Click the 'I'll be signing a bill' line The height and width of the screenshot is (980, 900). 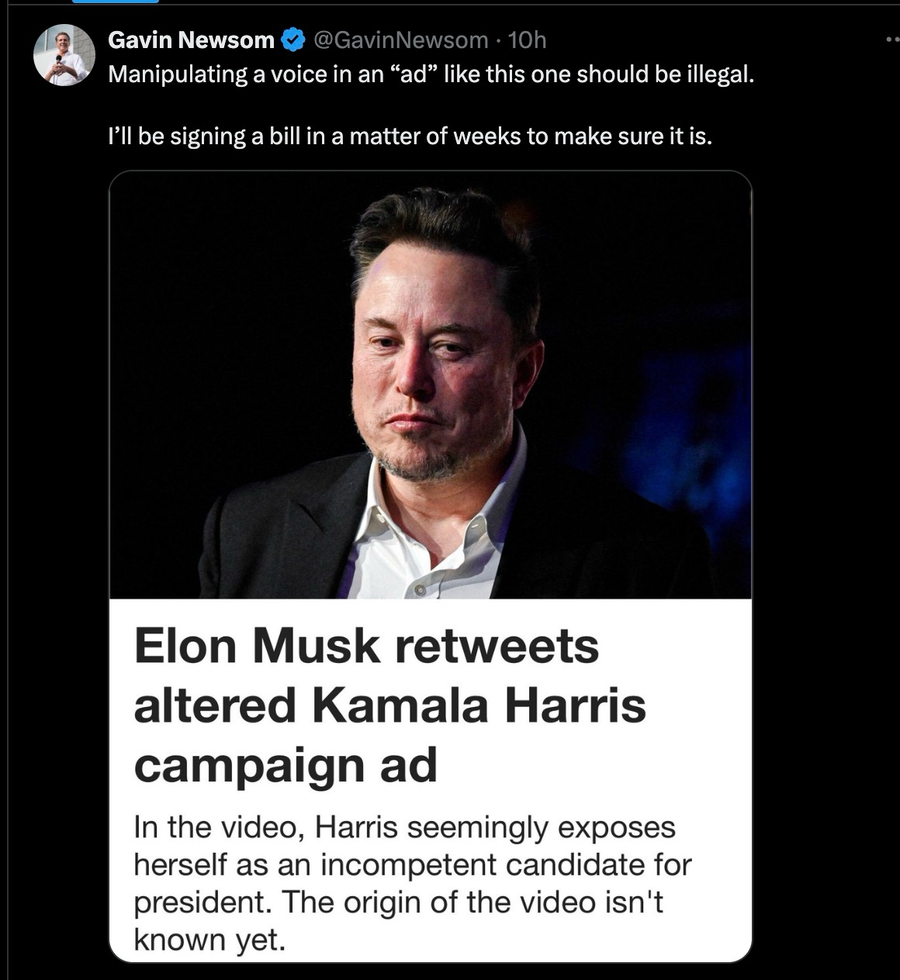point(410,137)
